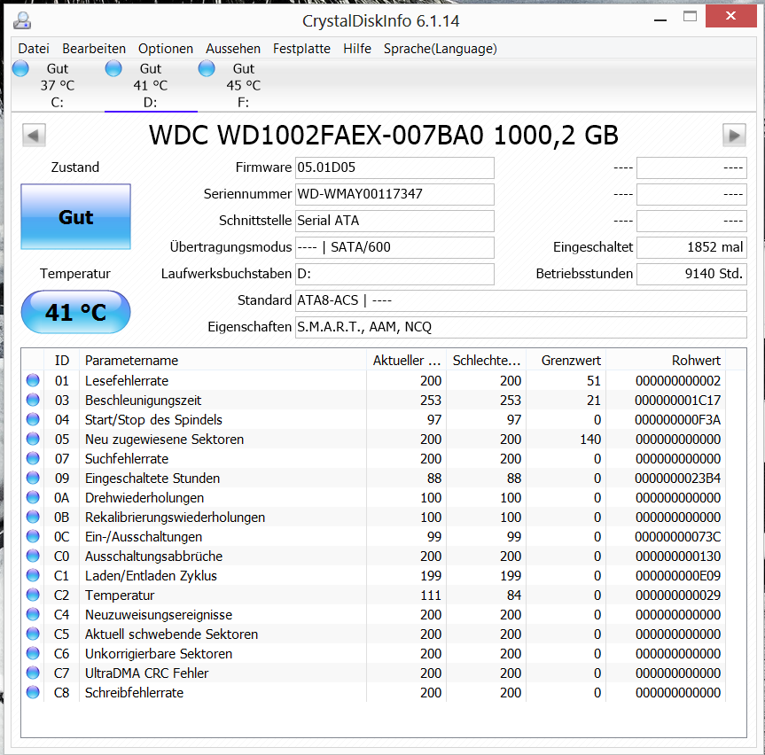Viewport: 765px width, 755px height.
Task: Select raw value 0000000023B4
Action: 677,479
